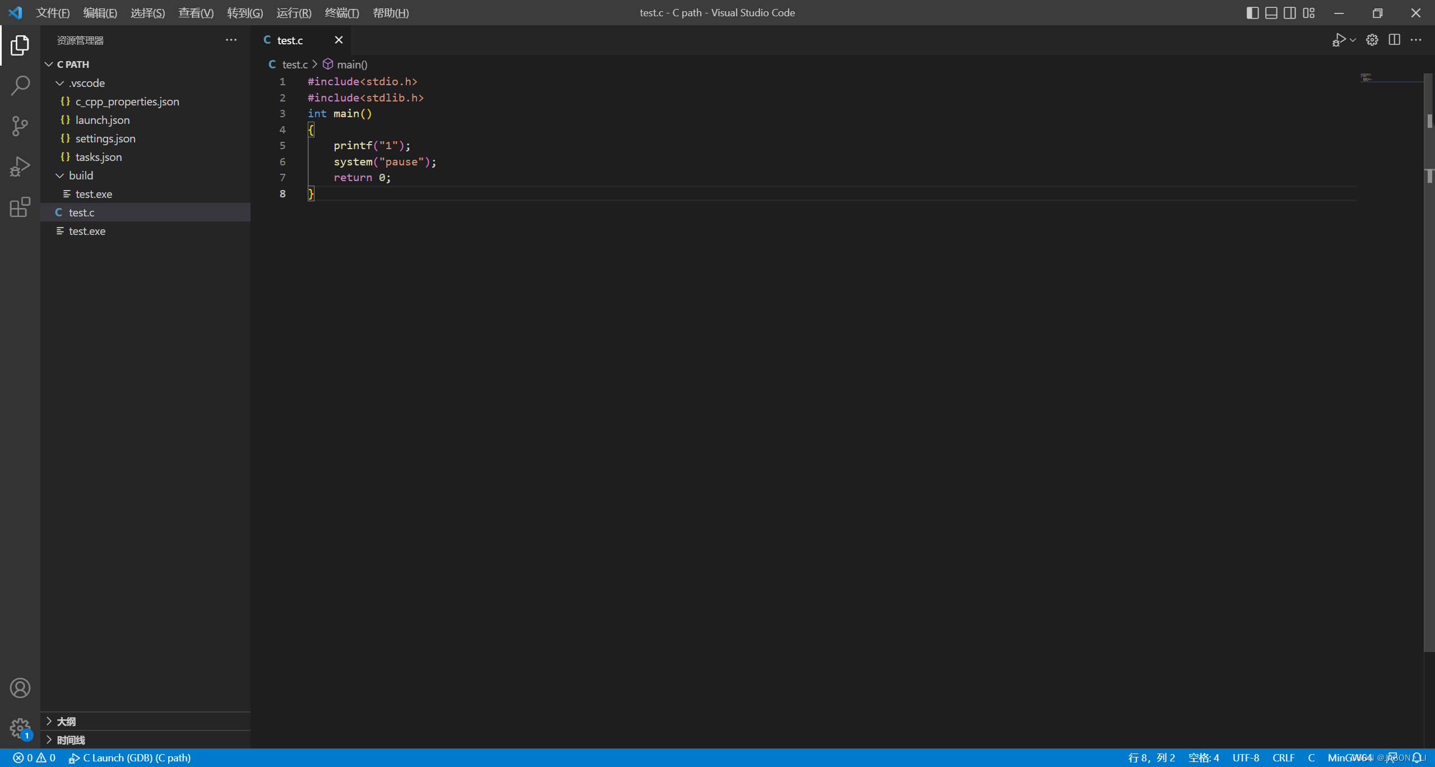The image size is (1435, 767).
Task: Toggle the secondary sidebar visibility
Action: (1290, 12)
